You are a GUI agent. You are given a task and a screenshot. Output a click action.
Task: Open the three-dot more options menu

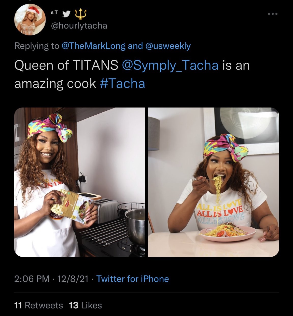[x=273, y=14]
